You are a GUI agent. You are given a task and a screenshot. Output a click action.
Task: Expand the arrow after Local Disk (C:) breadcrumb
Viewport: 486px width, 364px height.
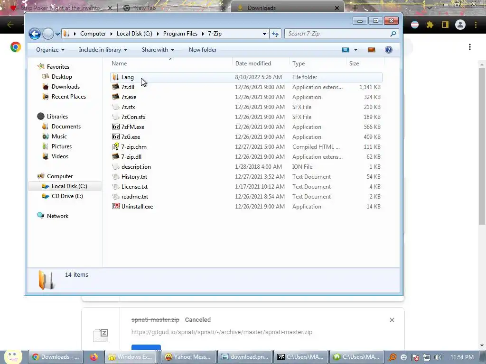click(x=158, y=34)
